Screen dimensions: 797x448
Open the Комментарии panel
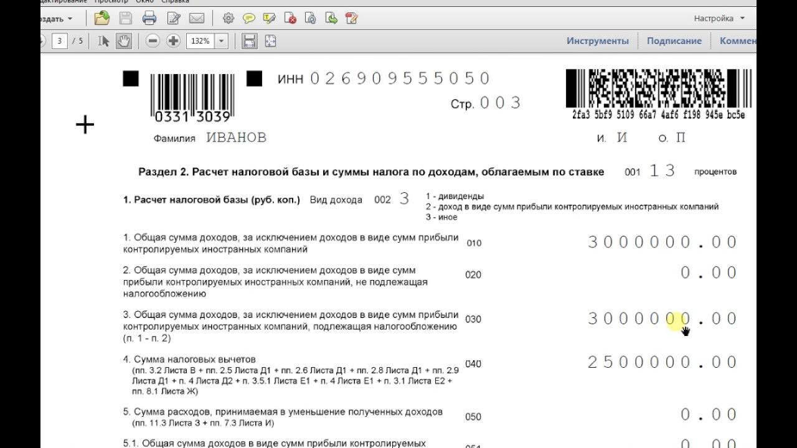tap(738, 41)
